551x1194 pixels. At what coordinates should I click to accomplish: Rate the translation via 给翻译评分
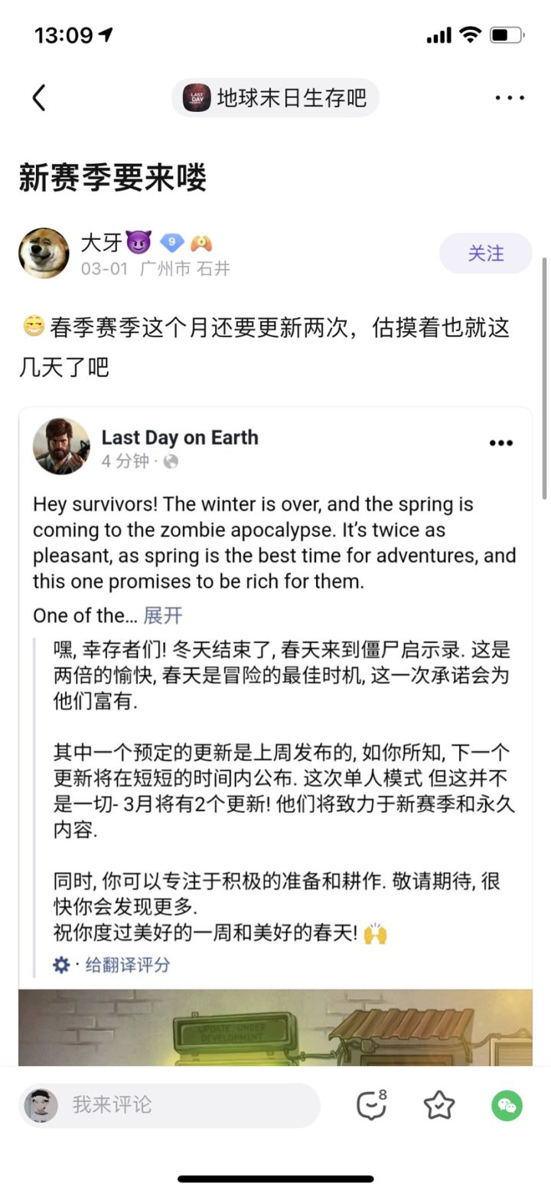[x=127, y=965]
